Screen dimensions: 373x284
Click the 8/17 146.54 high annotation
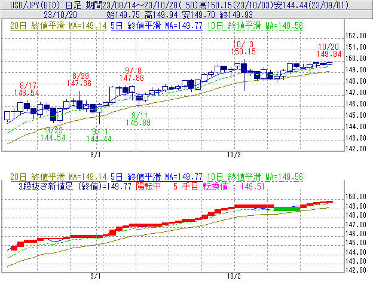[27, 89]
